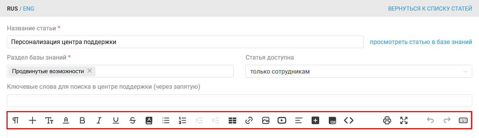Insert a bulleted list
Viewport: 479px width, 138px height.
[x=166, y=121]
